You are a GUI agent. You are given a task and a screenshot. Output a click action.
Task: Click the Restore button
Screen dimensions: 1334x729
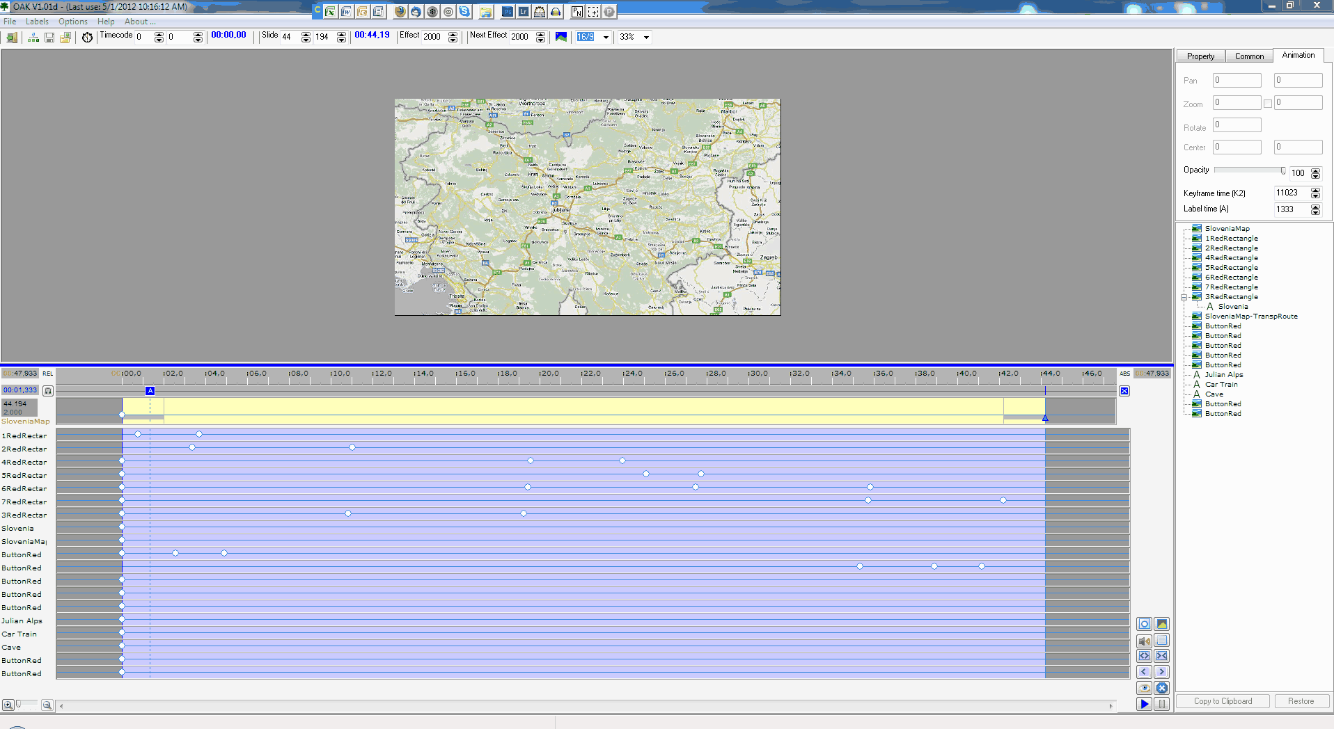[1301, 701]
